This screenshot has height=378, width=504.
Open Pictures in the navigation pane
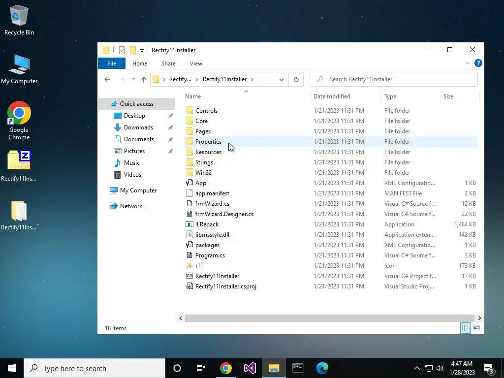[x=134, y=151]
